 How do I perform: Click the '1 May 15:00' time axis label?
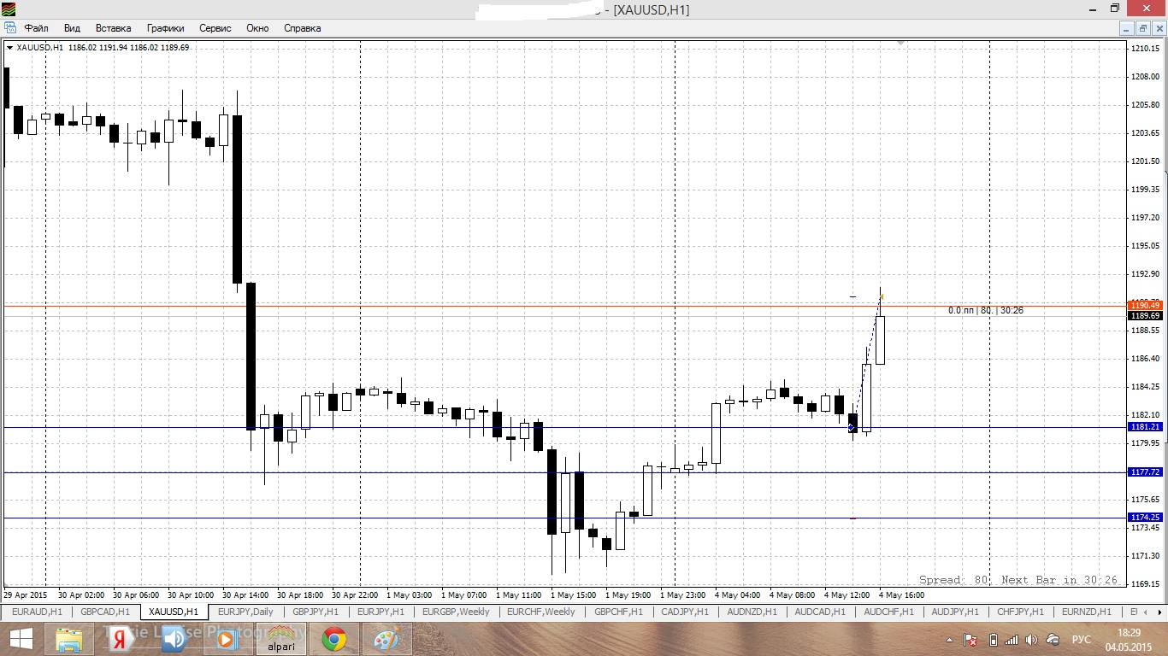[x=574, y=594]
